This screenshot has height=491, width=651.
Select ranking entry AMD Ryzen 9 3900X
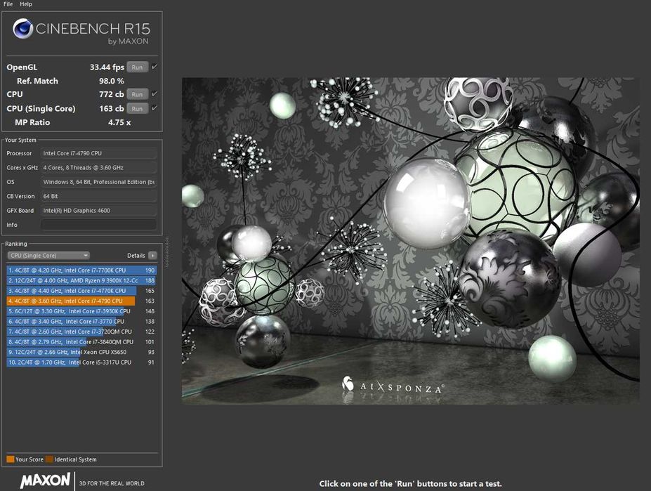pyautogui.click(x=81, y=280)
